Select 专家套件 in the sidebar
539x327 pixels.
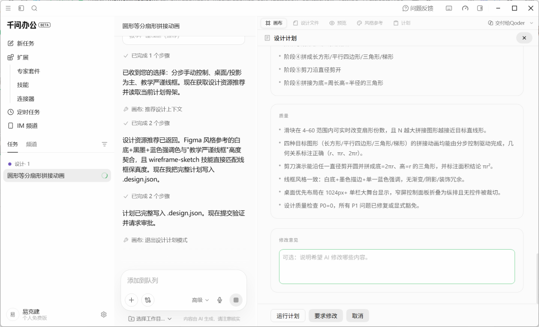[x=28, y=71]
